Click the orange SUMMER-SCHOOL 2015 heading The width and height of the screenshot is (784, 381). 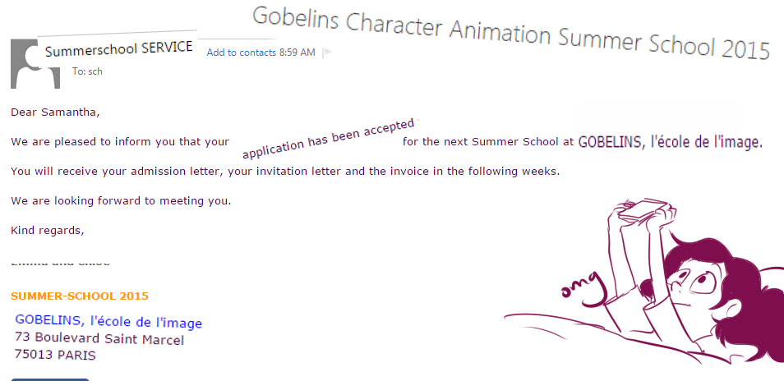pyautogui.click(x=80, y=296)
